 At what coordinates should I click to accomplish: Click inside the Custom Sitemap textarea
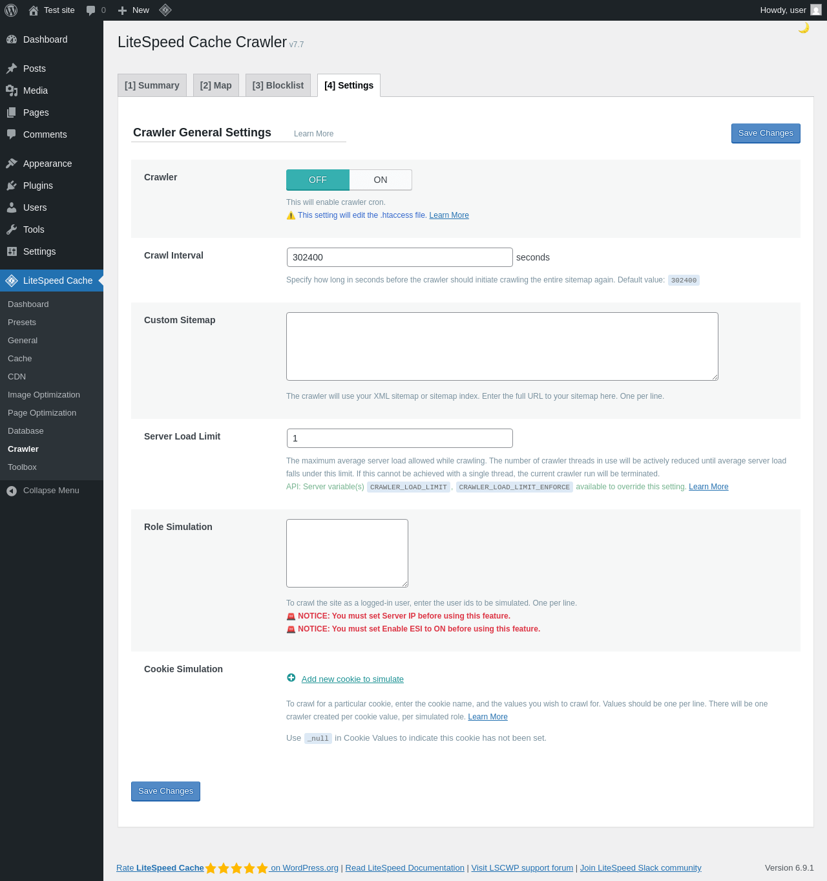click(502, 346)
